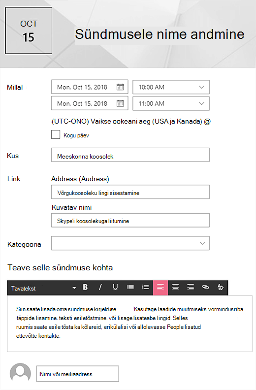Open the start date calendar picker icon
256x390 pixels.
[120, 87]
